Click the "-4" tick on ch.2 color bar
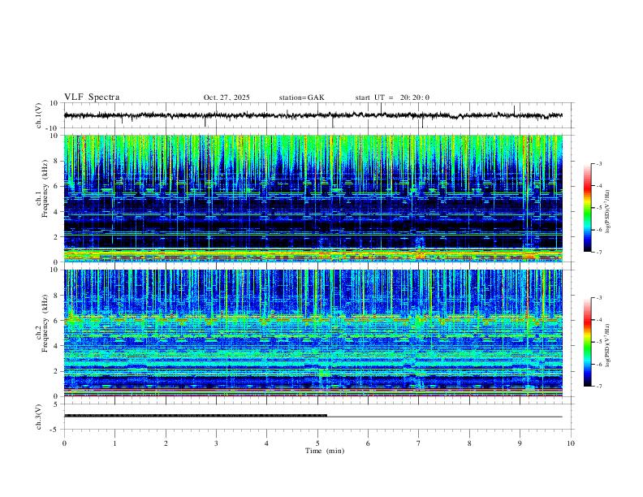The image size is (643, 497). pyautogui.click(x=598, y=320)
